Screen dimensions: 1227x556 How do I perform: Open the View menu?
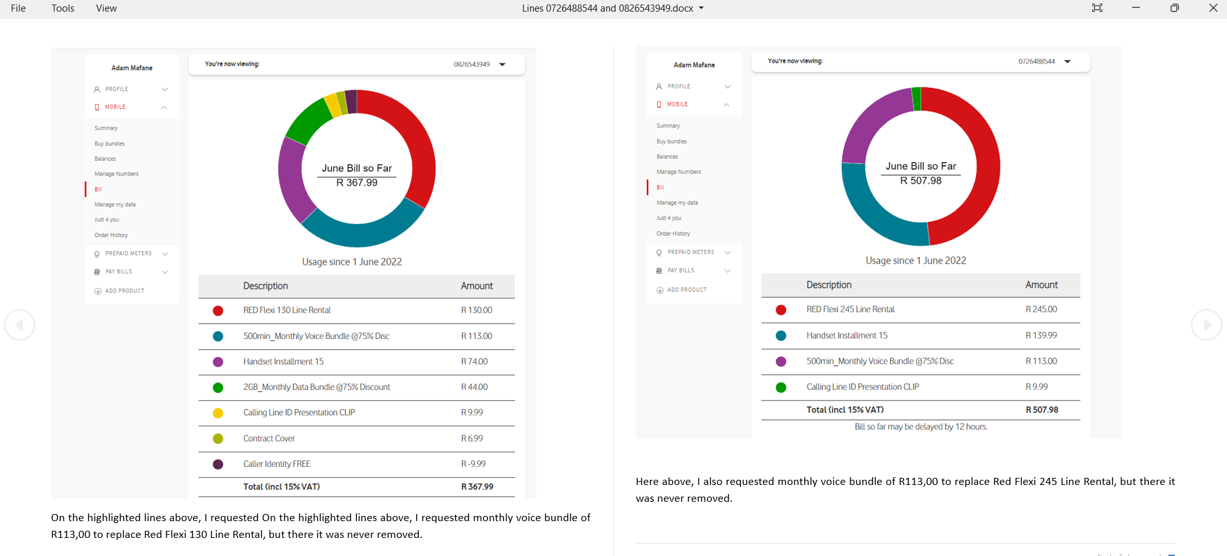(x=106, y=8)
